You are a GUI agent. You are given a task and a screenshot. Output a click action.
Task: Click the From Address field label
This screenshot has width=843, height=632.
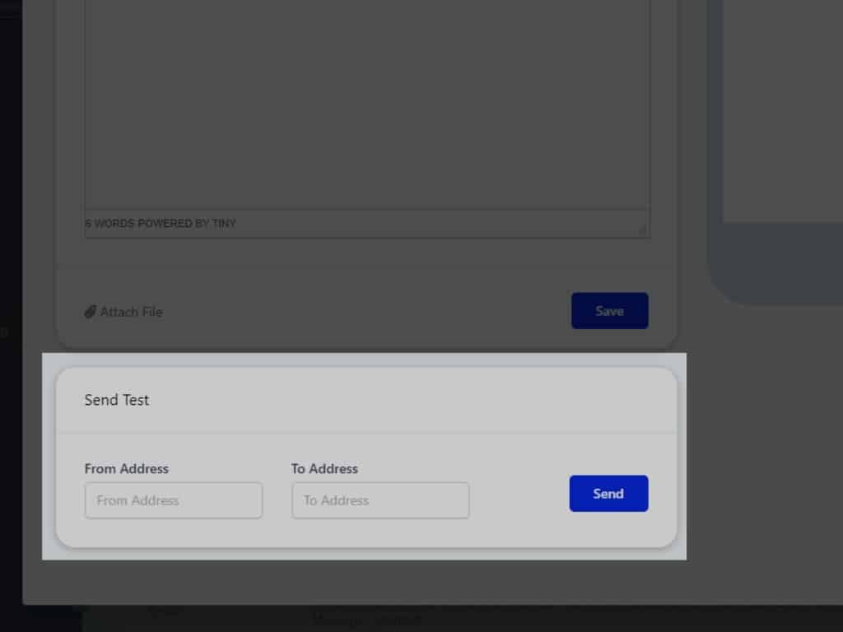pos(126,468)
